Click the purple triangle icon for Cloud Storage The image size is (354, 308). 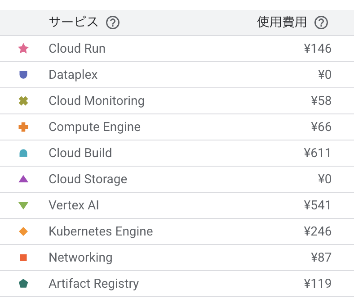pyautogui.click(x=23, y=179)
